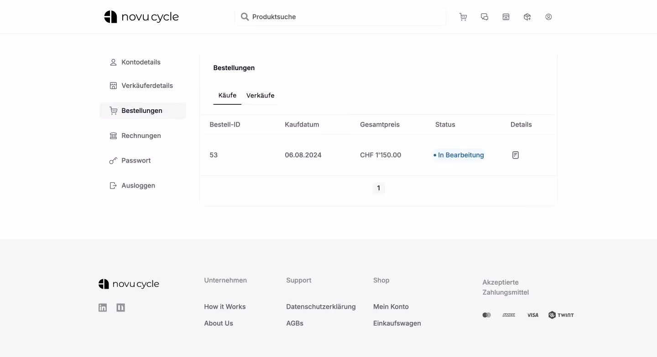Image resolution: width=657 pixels, height=357 pixels.
Task: Focus the Produktsuche search field
Action: 340,17
